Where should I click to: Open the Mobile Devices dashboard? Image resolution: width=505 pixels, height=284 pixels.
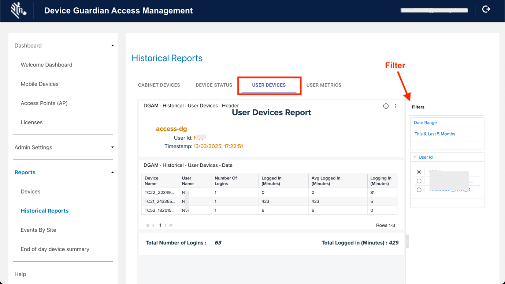click(40, 84)
